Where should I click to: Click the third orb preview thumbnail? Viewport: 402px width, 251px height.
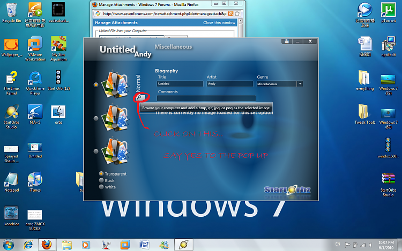point(115,151)
